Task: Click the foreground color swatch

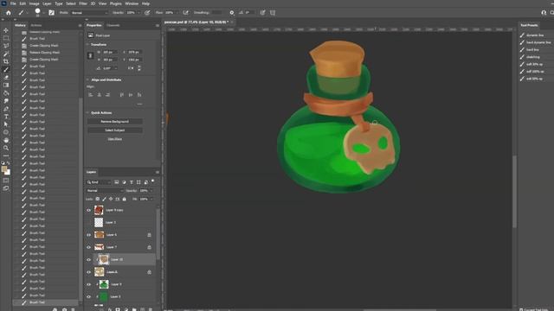Action: 4,169
